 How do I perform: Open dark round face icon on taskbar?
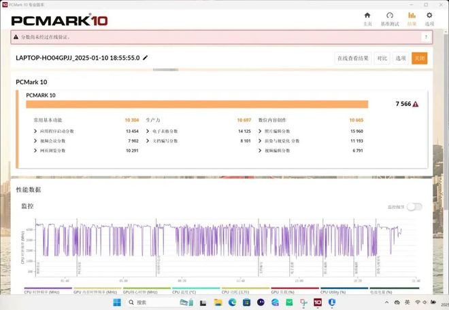pyautogui.click(x=261, y=303)
